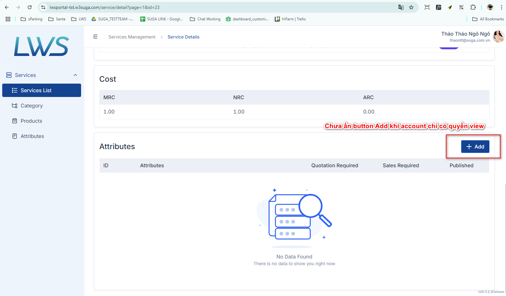Open the HiFarm | Trello bookmark
Image resolution: width=506 pixels, height=296 pixels.
(290, 19)
